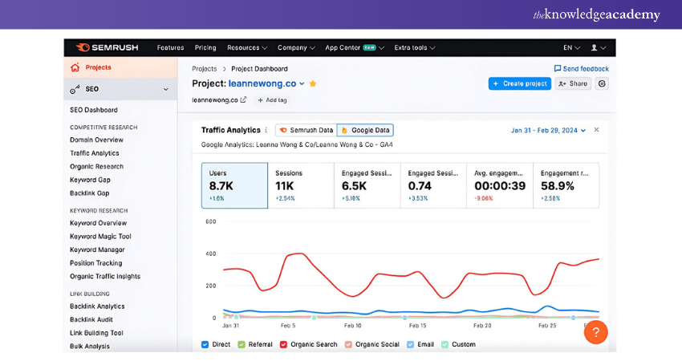Switch to the Semrush Data tab

(x=306, y=130)
